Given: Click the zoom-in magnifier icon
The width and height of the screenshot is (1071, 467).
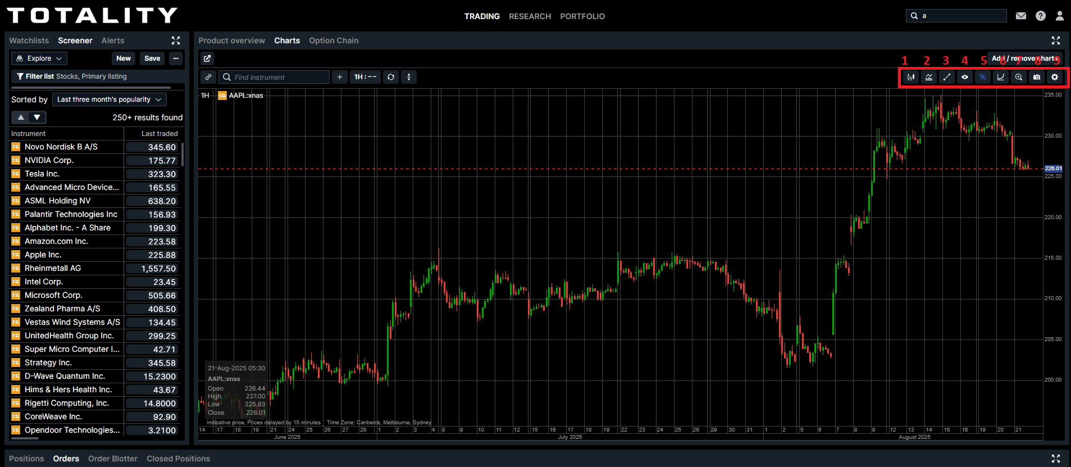Looking at the screenshot, I should click(x=1019, y=77).
